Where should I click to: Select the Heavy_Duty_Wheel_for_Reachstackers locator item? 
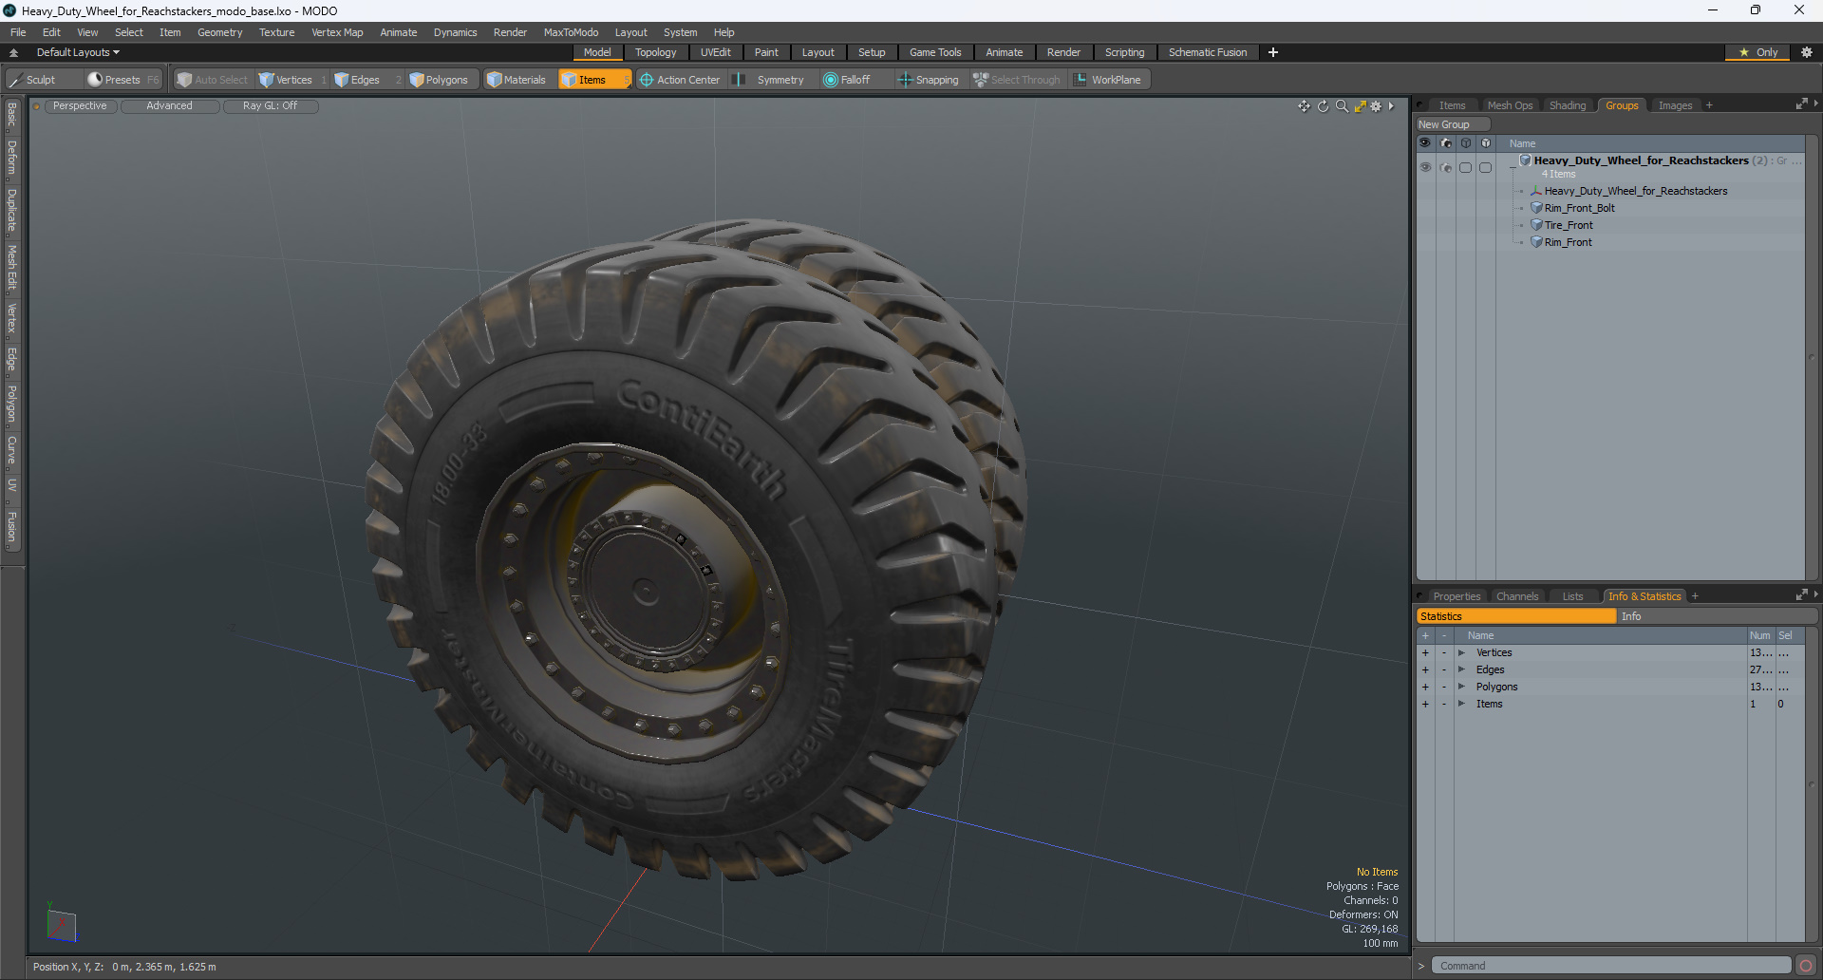coord(1636,191)
